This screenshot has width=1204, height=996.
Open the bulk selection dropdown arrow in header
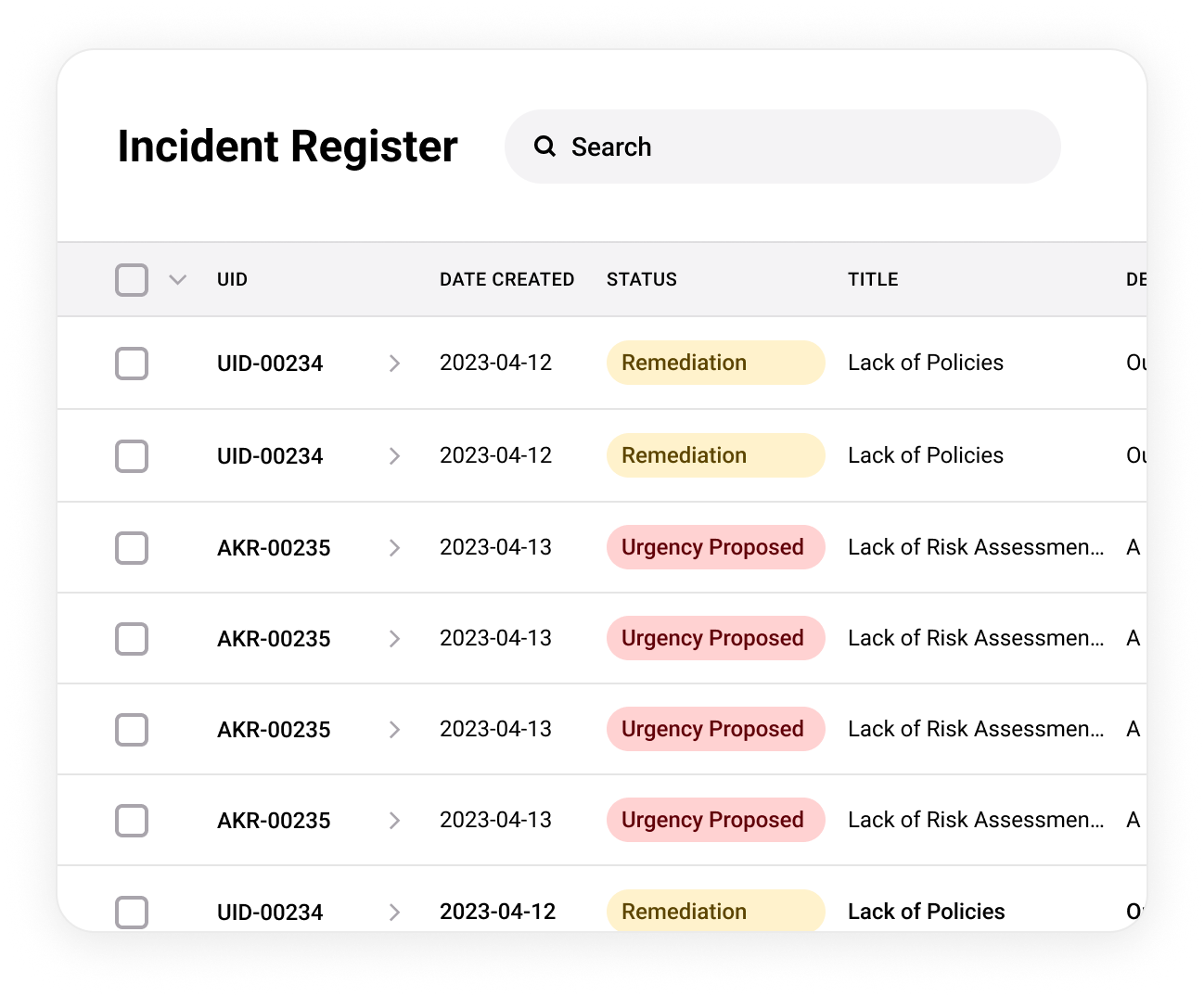coord(178,279)
